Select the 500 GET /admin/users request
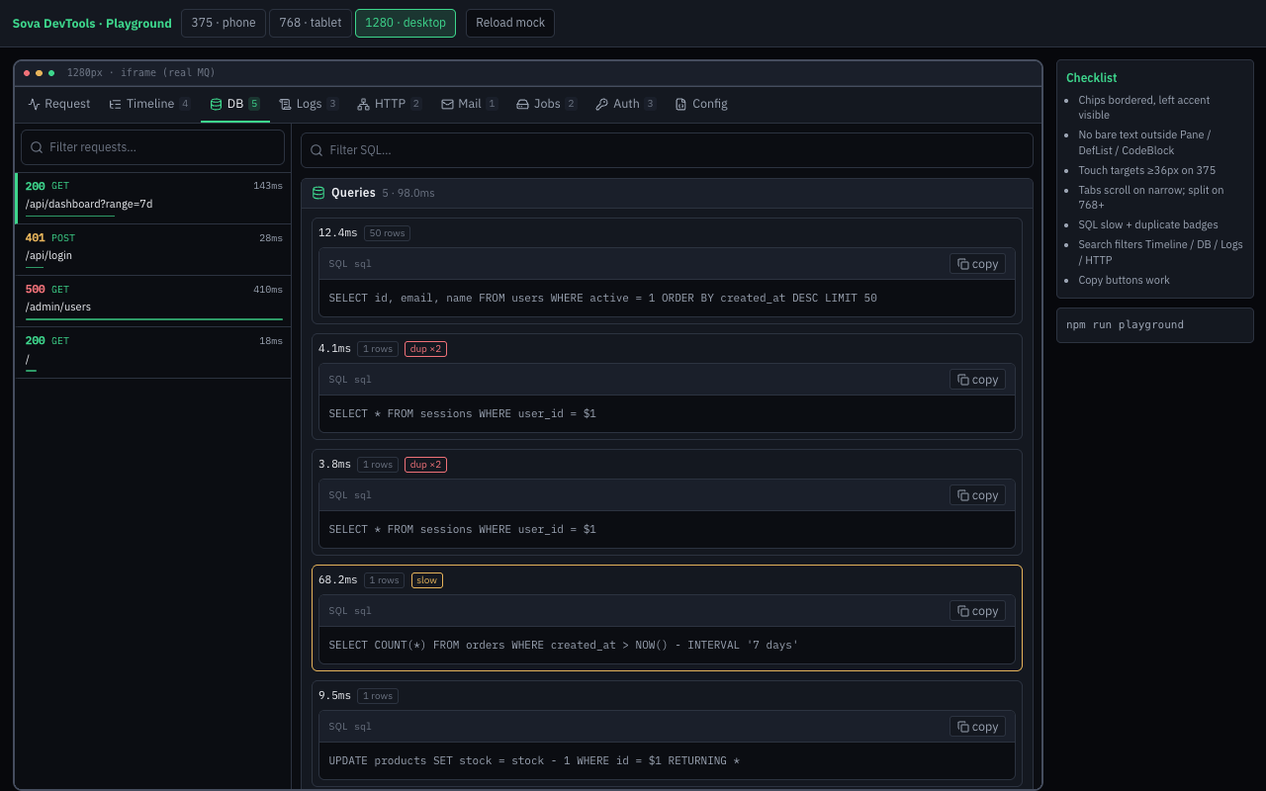The image size is (1266, 791). coord(153,302)
